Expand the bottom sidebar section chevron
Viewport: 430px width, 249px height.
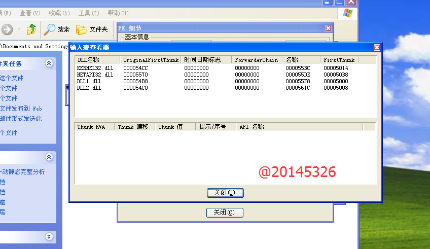pyautogui.click(x=49, y=236)
